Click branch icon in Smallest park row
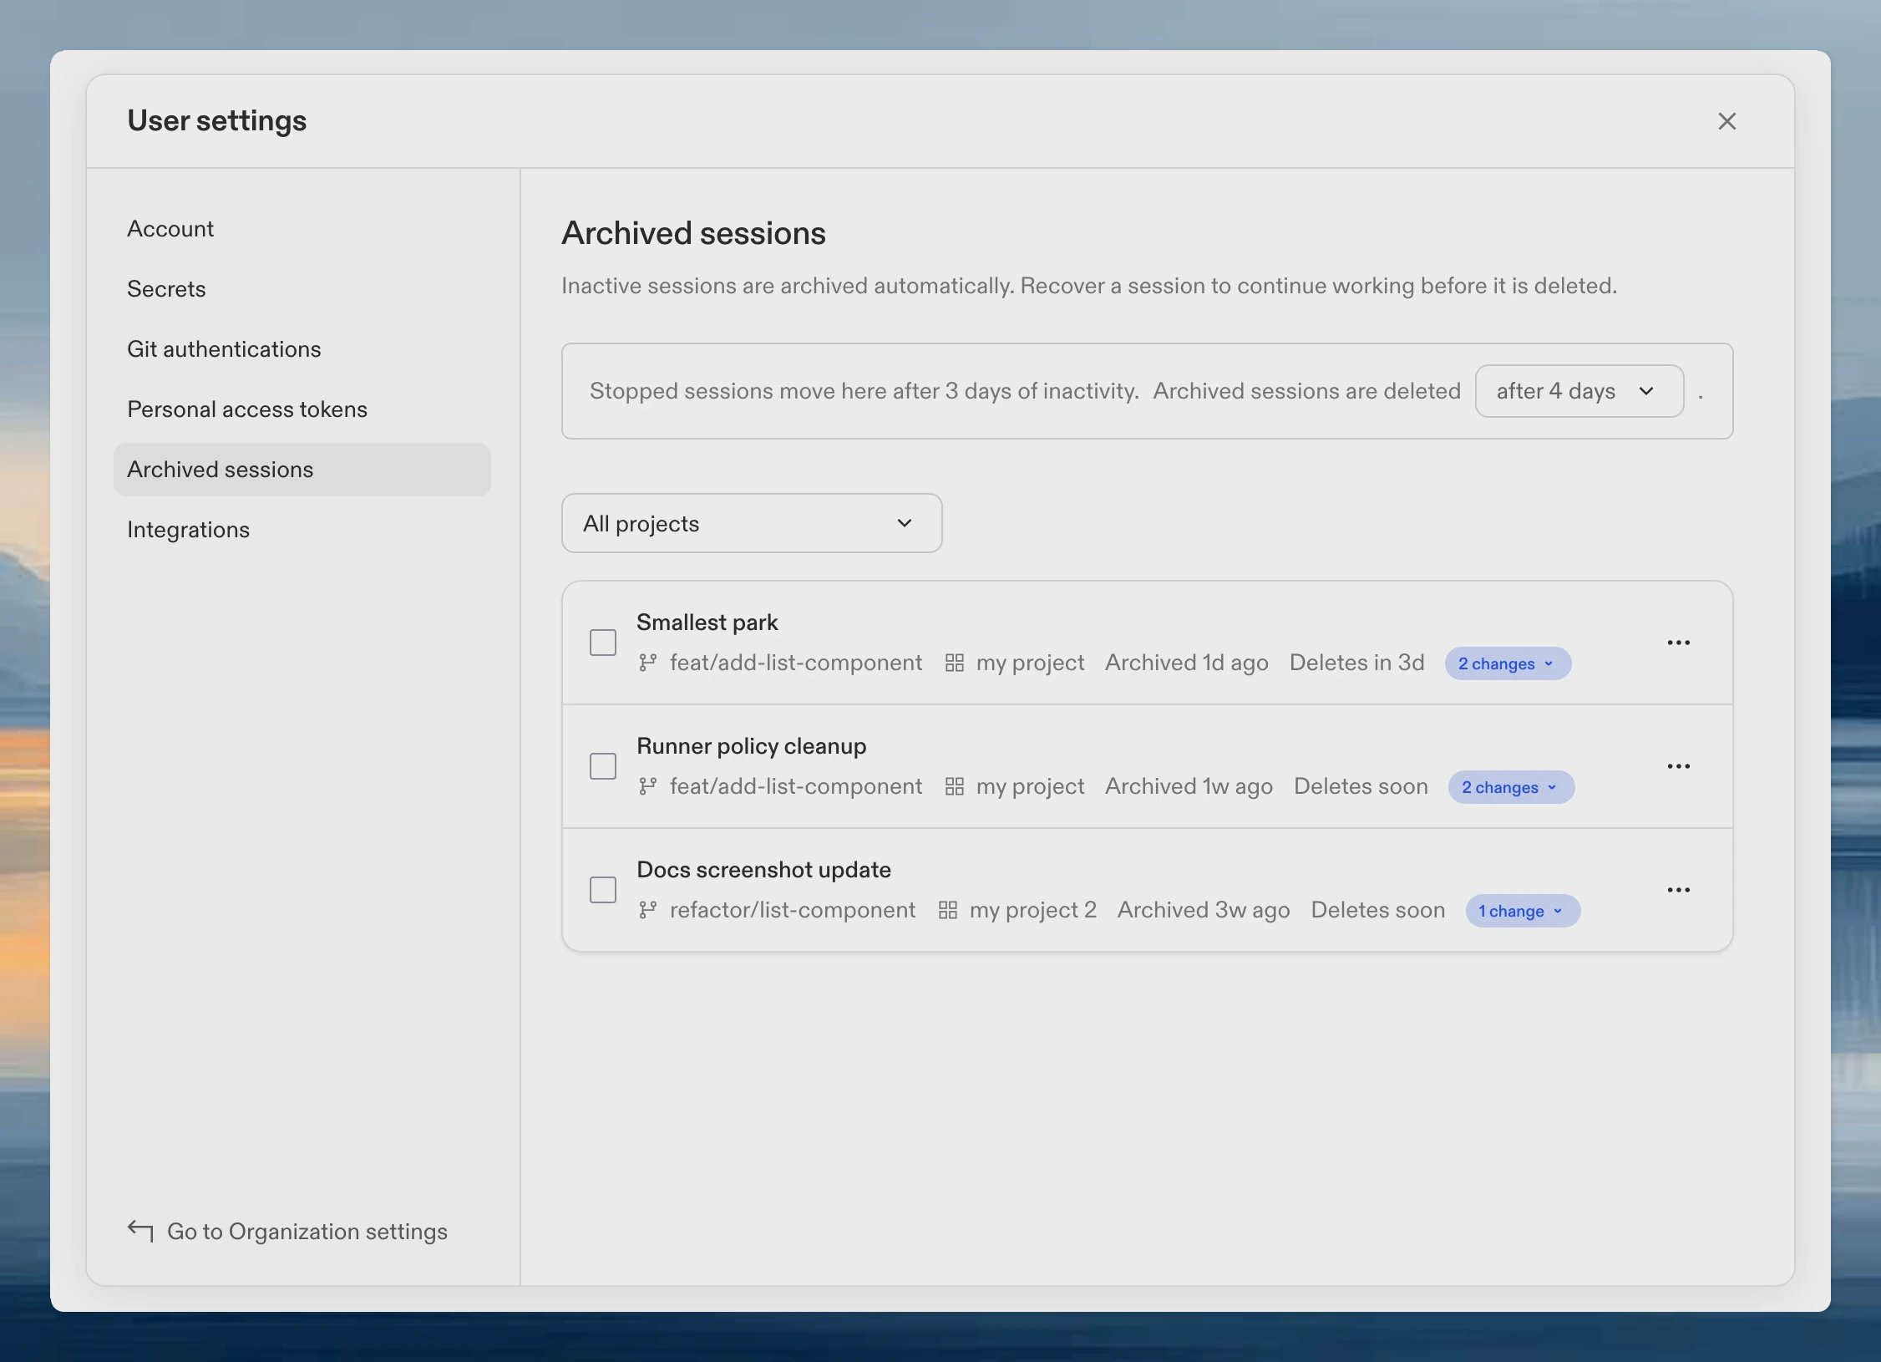1881x1362 pixels. (647, 663)
